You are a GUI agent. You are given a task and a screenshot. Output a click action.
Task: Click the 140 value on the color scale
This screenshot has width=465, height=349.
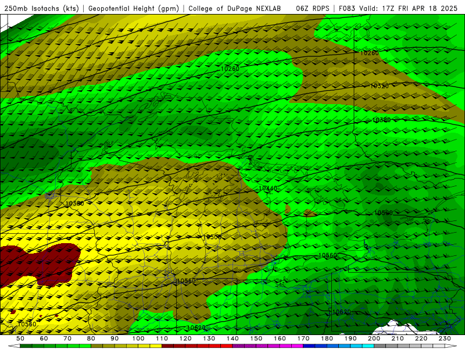[x=233, y=339]
